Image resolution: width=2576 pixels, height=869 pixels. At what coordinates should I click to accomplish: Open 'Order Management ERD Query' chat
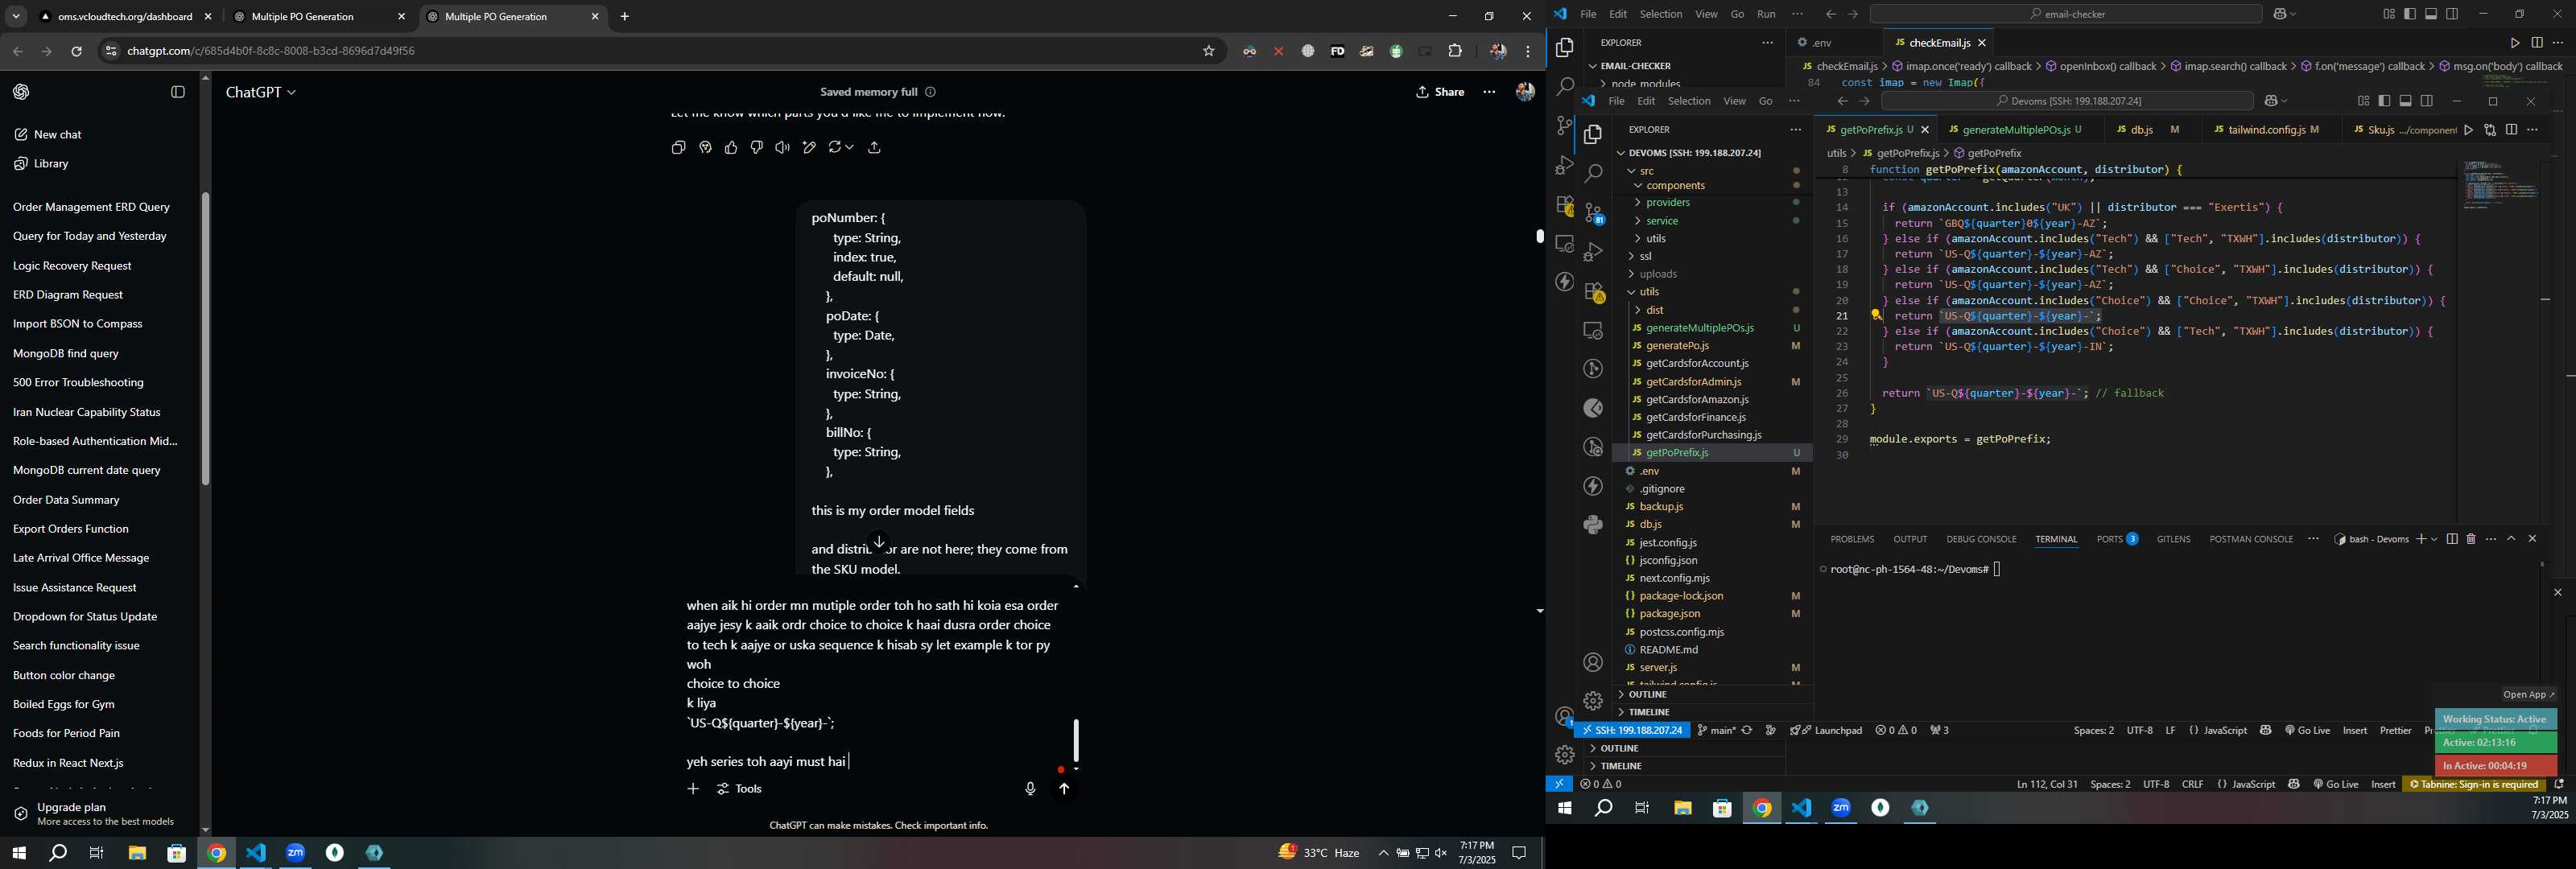(x=91, y=208)
